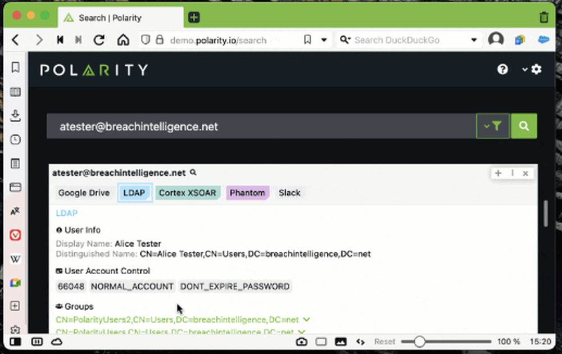Open the Polarity help question mark

pos(502,69)
